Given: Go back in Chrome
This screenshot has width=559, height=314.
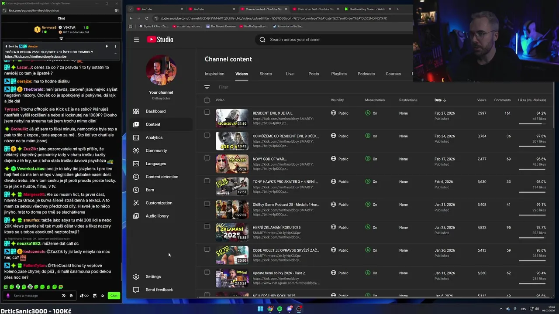Looking at the screenshot, I should click(x=131, y=18).
